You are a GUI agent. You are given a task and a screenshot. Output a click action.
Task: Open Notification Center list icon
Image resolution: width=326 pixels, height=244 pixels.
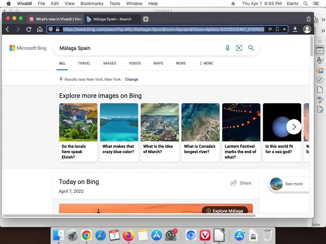[315, 3]
